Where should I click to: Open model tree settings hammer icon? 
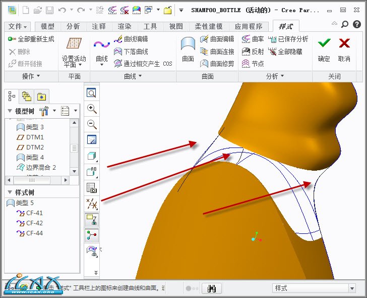click(x=44, y=111)
